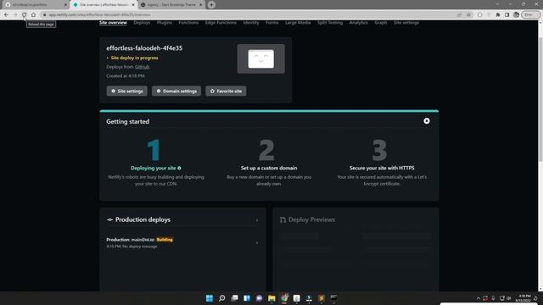This screenshot has height=305, width=543.
Task: Open the Widgets taskbar icon
Action: 247,298
